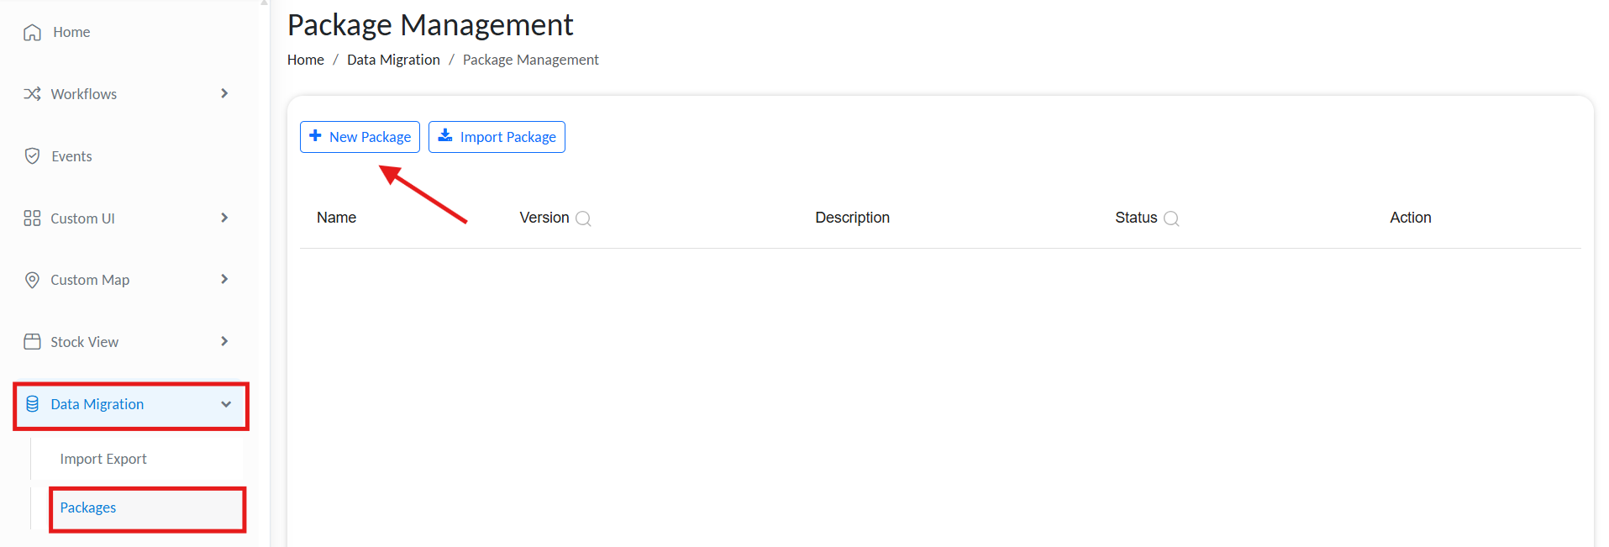Expand the Workflows menu chevron
The width and height of the screenshot is (1609, 547).
(224, 93)
